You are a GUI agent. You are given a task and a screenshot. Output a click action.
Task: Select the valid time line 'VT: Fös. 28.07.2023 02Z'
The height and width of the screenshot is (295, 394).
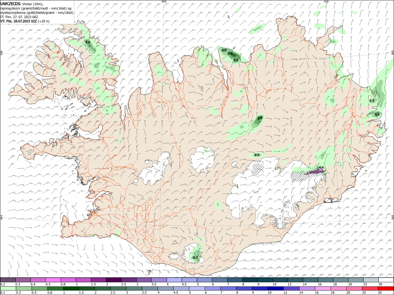(x=18, y=21)
